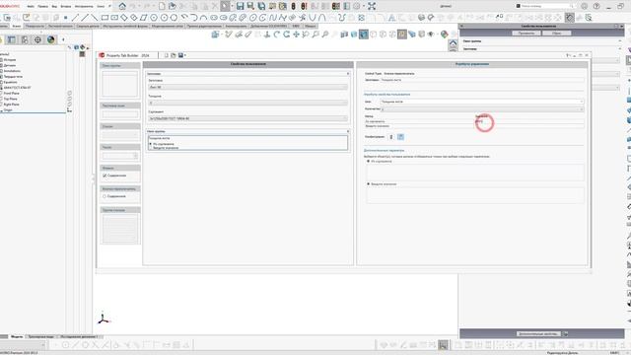Select Front Plane in the feature tree
This screenshot has height=355, width=631.
coord(11,93)
